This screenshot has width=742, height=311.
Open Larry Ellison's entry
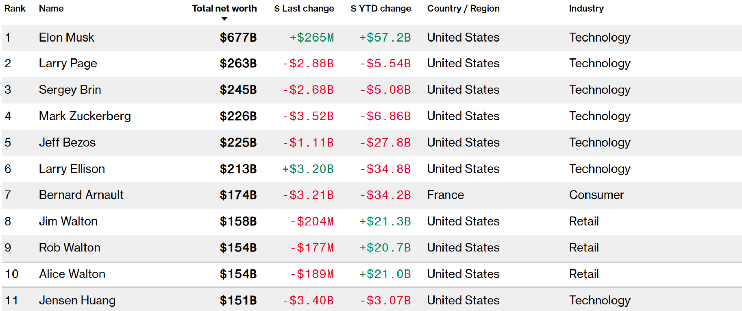pos(72,169)
